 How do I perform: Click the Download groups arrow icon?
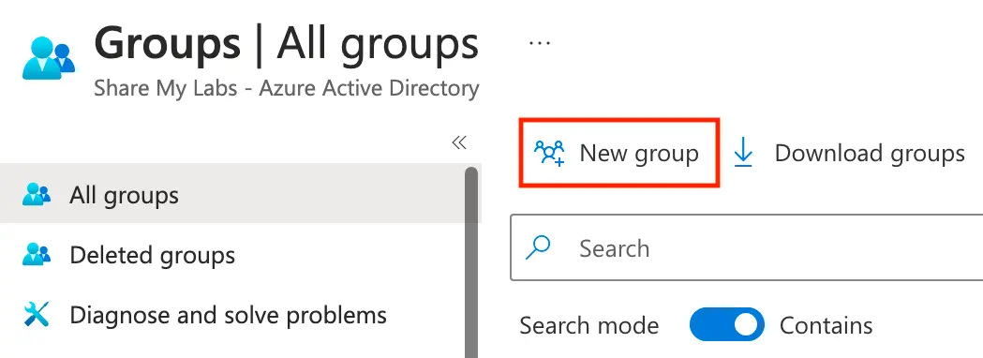743,153
